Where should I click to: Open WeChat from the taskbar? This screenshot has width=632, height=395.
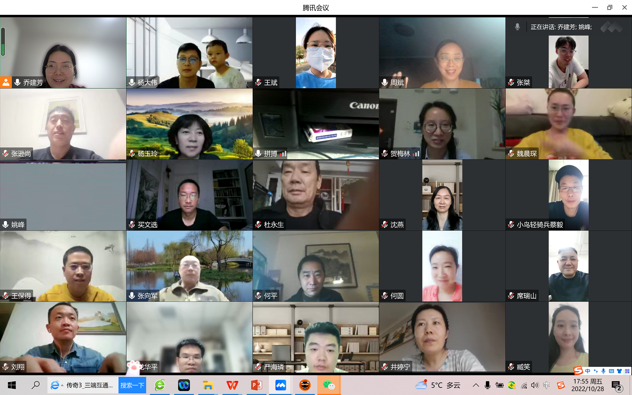(329, 385)
